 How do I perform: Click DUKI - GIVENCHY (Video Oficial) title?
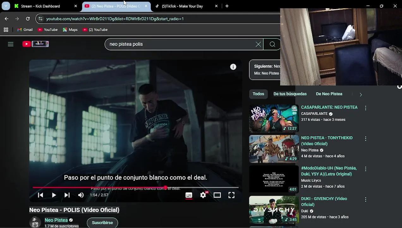324,202
